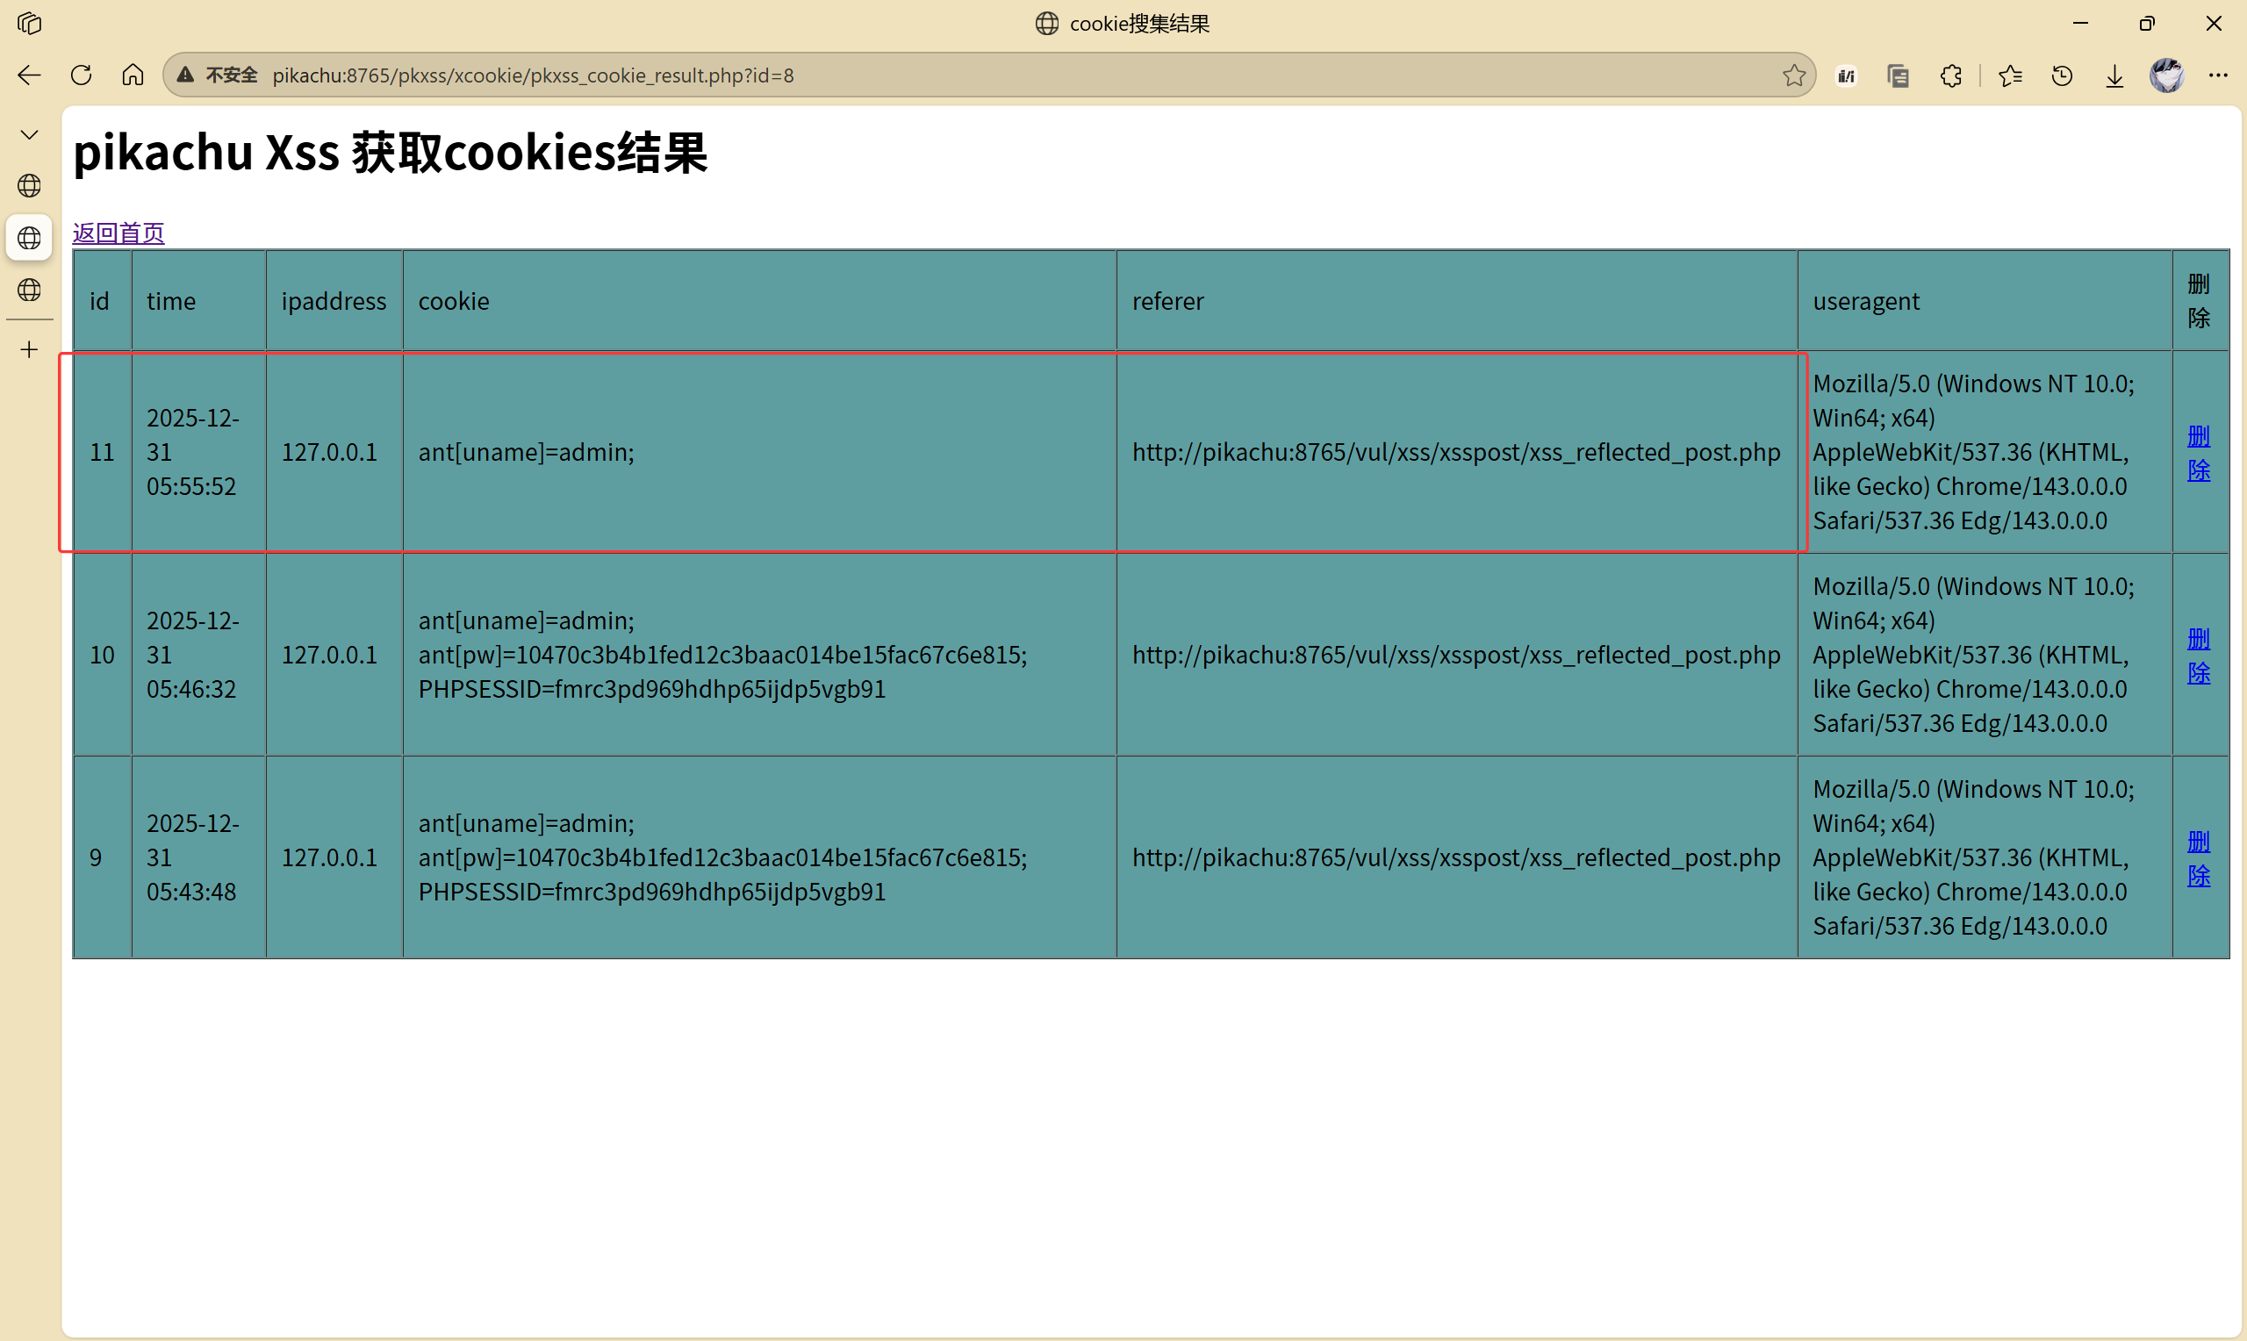Open a new tab with plus

click(x=29, y=349)
